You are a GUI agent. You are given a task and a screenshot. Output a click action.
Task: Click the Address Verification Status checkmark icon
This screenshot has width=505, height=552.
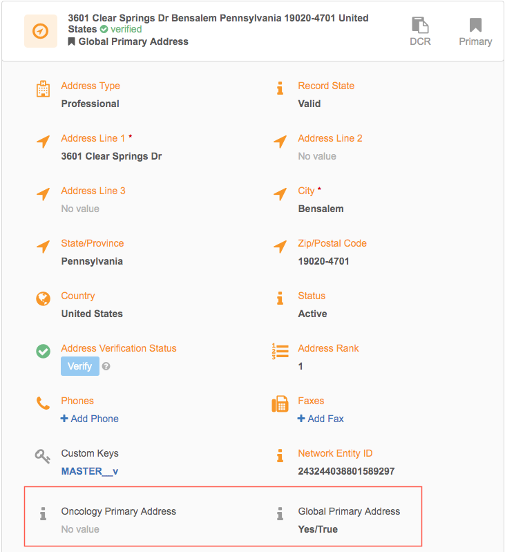43,352
